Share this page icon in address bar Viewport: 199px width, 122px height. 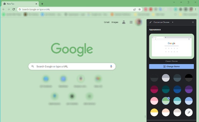pyautogui.click(x=134, y=9)
